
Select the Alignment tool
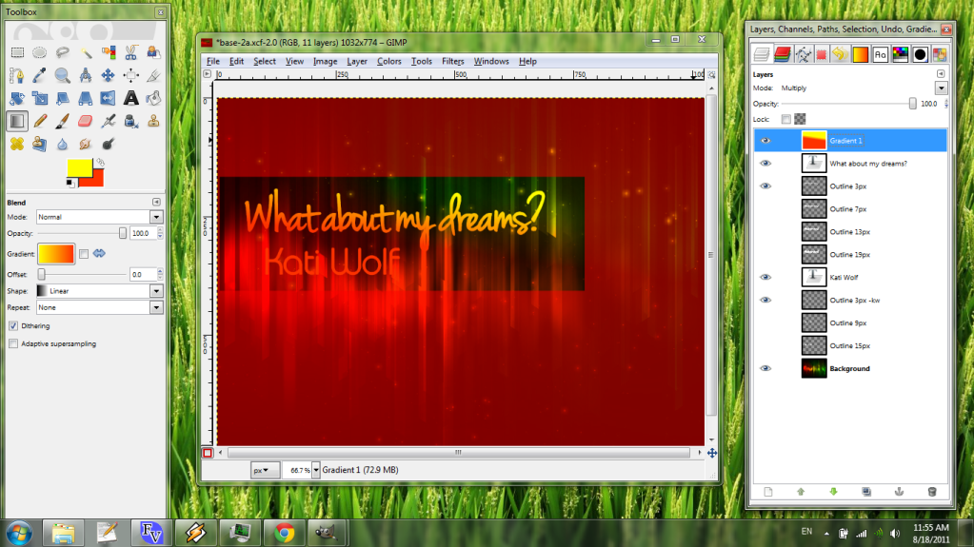[x=130, y=76]
